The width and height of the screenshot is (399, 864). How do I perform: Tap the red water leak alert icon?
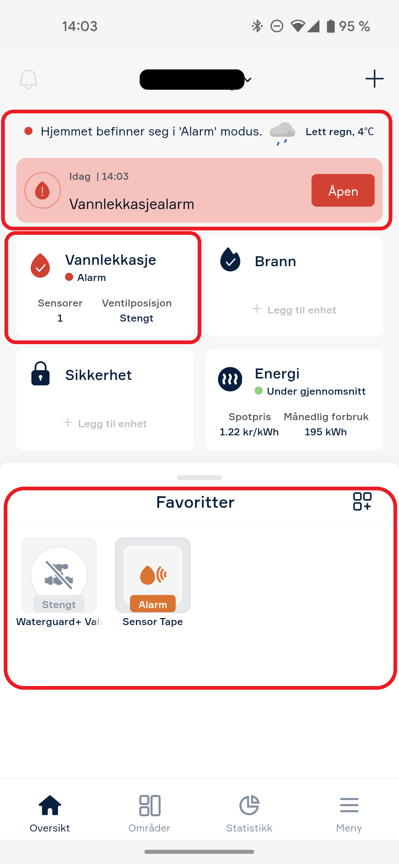pyautogui.click(x=42, y=190)
